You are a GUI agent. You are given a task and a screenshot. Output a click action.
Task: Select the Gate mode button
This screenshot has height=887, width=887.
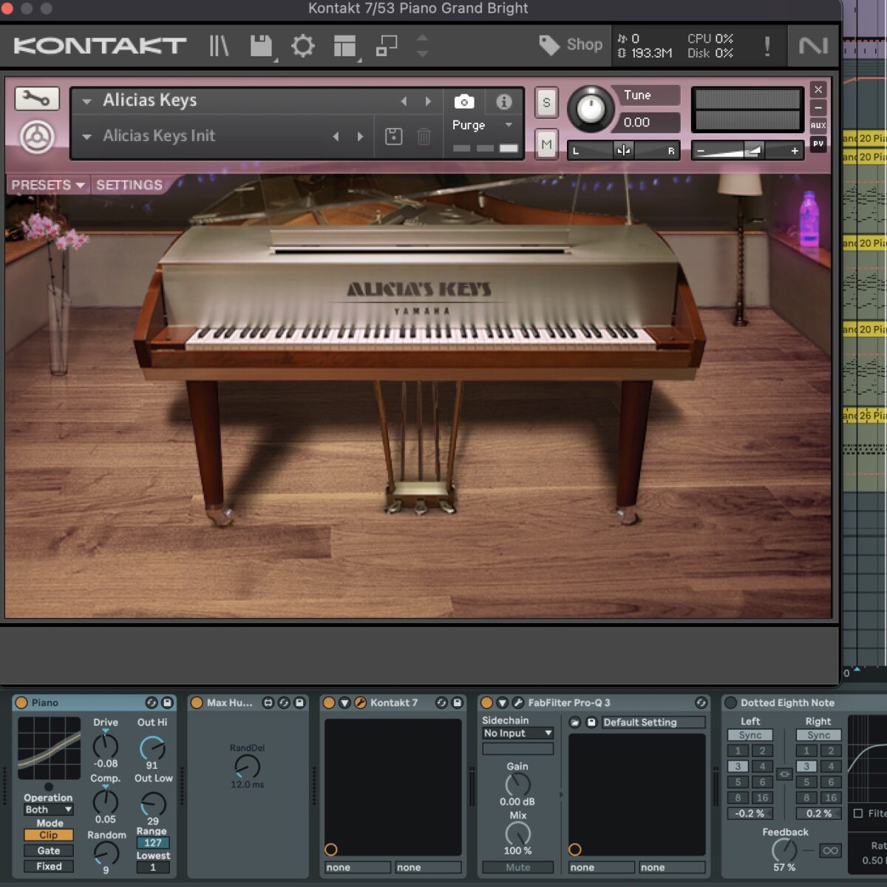[x=49, y=851]
